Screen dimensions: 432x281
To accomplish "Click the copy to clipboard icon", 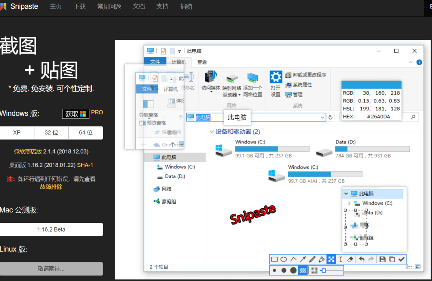I will coord(392,259).
